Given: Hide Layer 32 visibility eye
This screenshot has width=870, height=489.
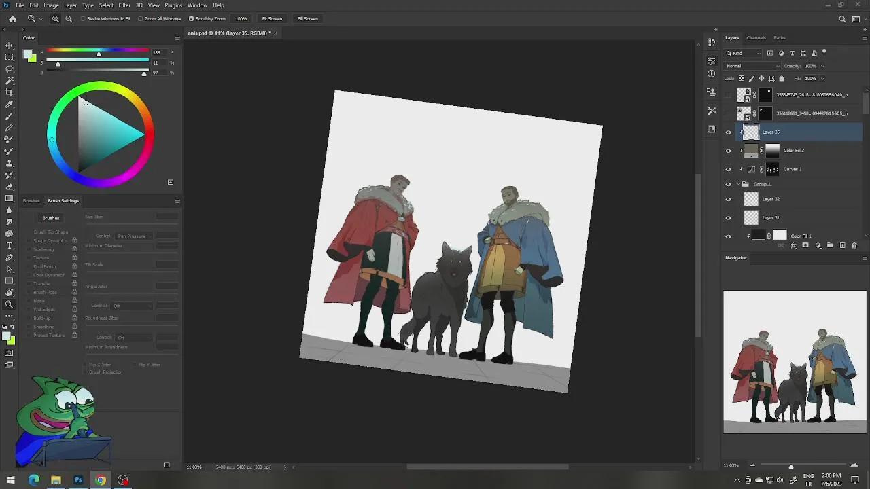Looking at the screenshot, I should (x=729, y=199).
